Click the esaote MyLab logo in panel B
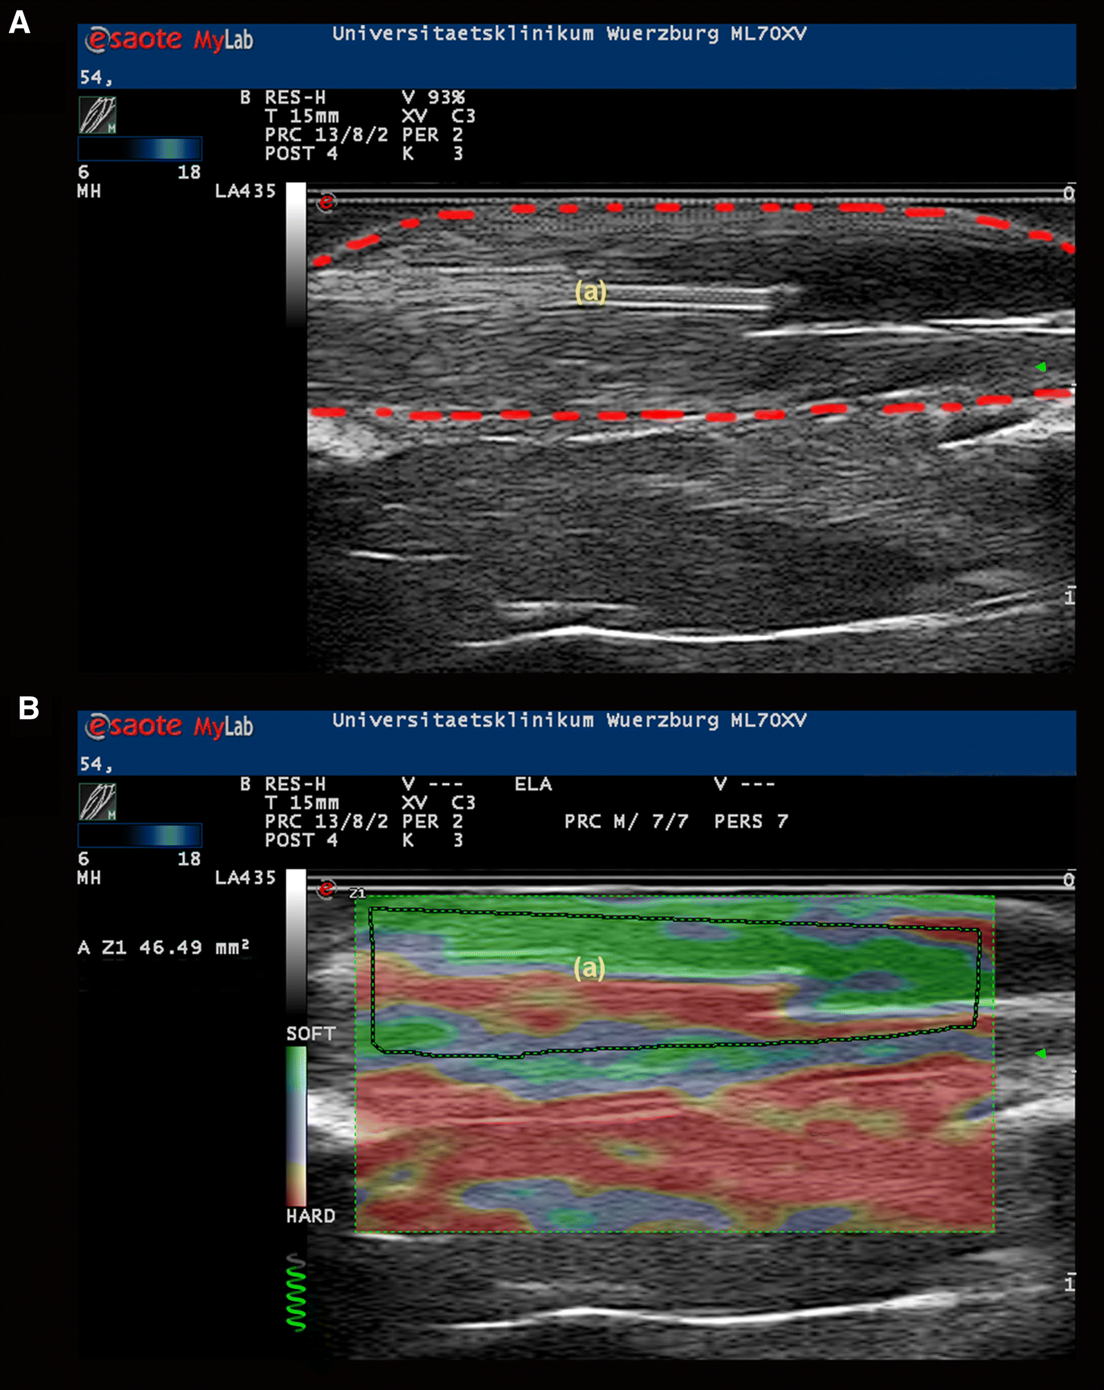 click(169, 726)
